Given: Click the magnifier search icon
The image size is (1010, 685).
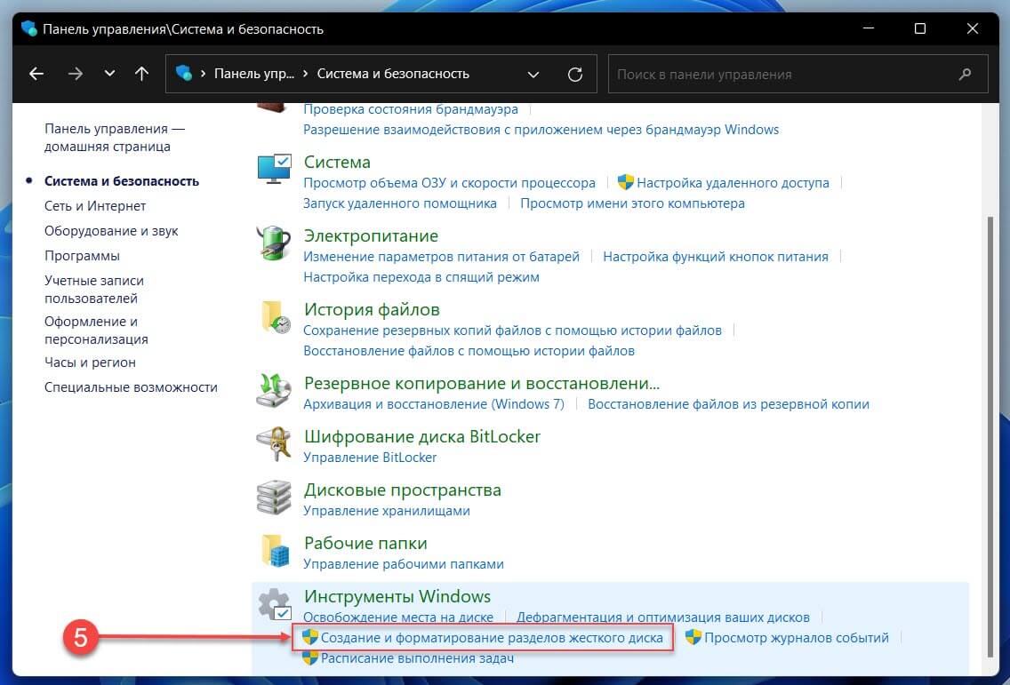Looking at the screenshot, I should pos(965,74).
